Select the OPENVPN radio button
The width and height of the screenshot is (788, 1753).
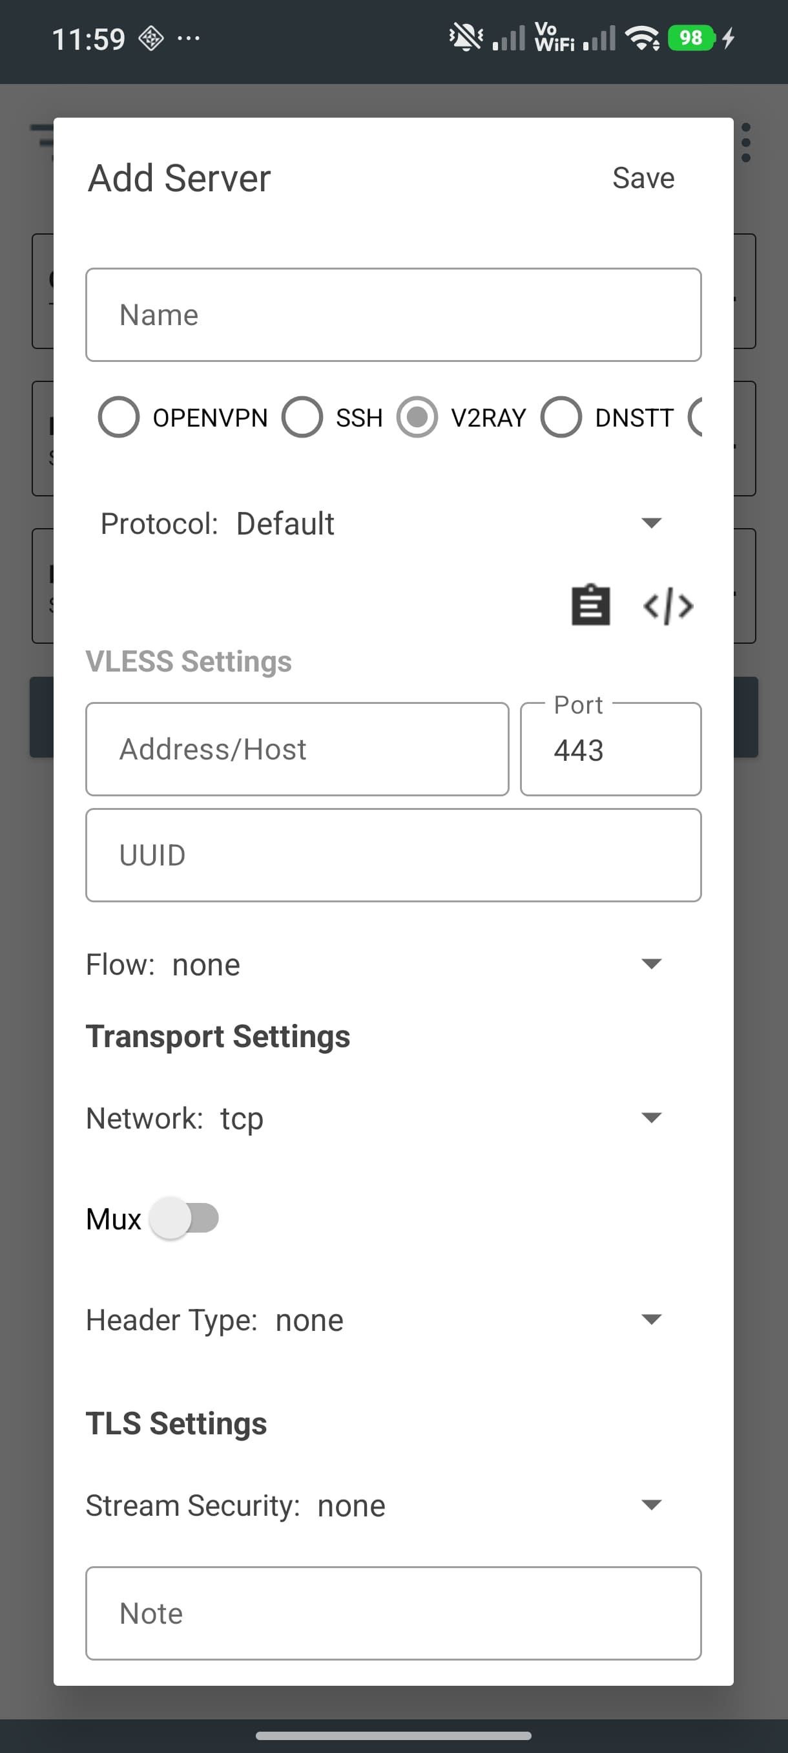click(119, 417)
